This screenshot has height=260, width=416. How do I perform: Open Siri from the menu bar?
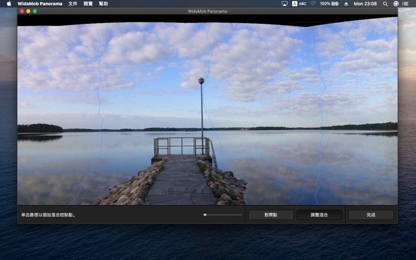(396, 4)
